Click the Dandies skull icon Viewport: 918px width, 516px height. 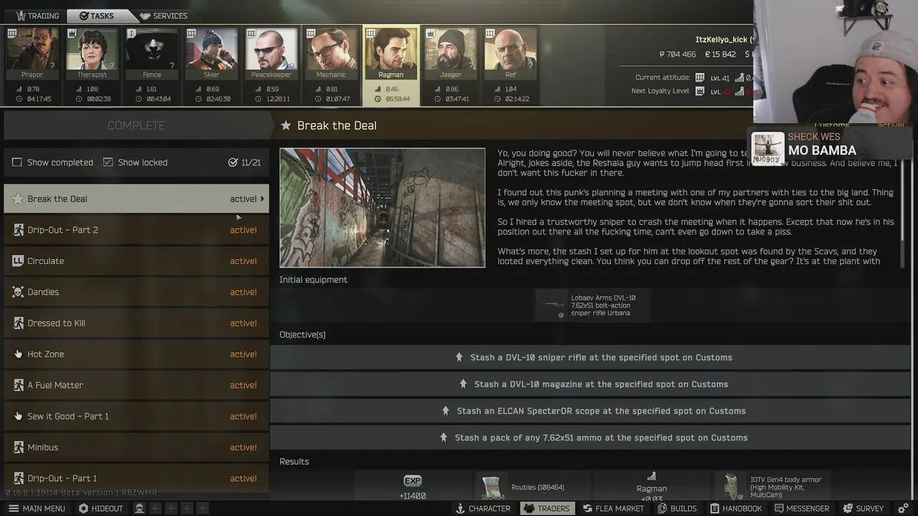(x=18, y=292)
